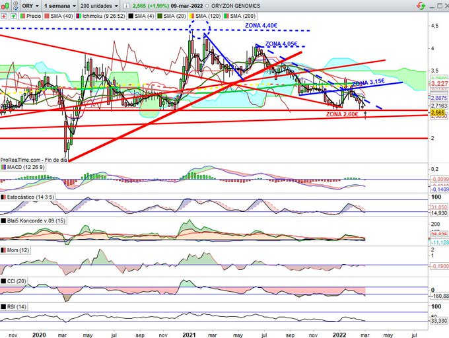Click the 33,330 RSI value label
The height and width of the screenshot is (338, 449).
tap(439, 321)
